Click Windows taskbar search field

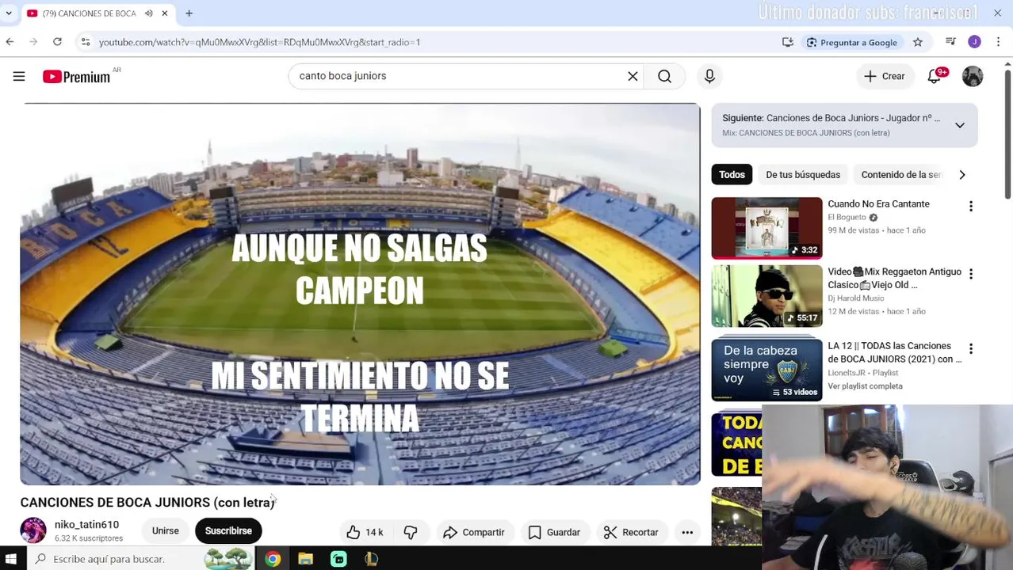click(x=143, y=559)
